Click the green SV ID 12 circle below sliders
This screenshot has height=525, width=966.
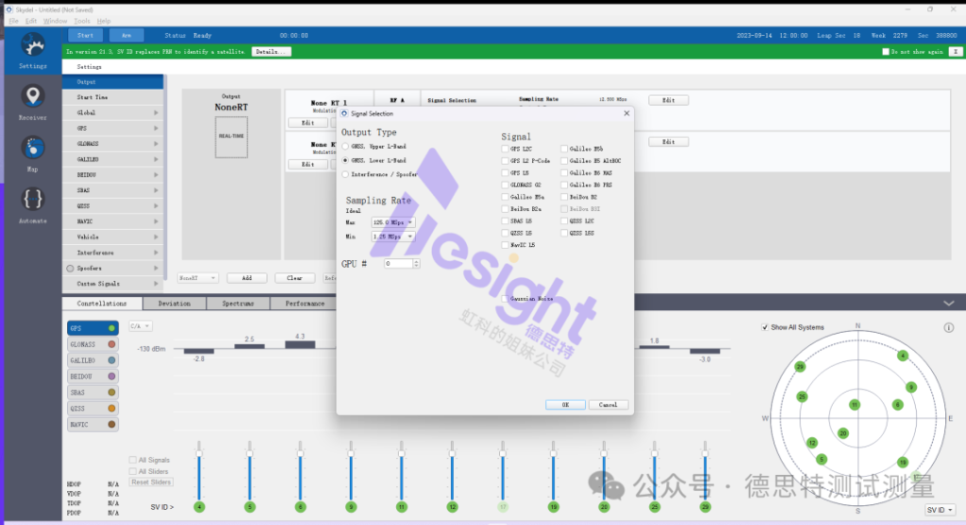coord(452,507)
